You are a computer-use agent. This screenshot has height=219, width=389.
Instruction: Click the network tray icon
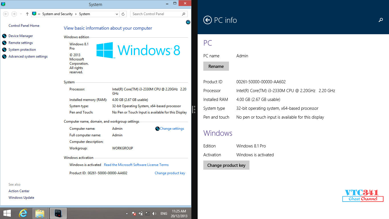[148, 213]
